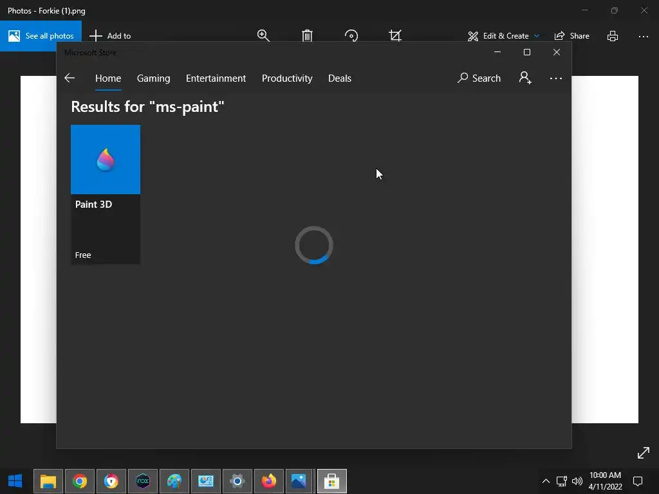Click the print icon in Photos

tap(613, 36)
